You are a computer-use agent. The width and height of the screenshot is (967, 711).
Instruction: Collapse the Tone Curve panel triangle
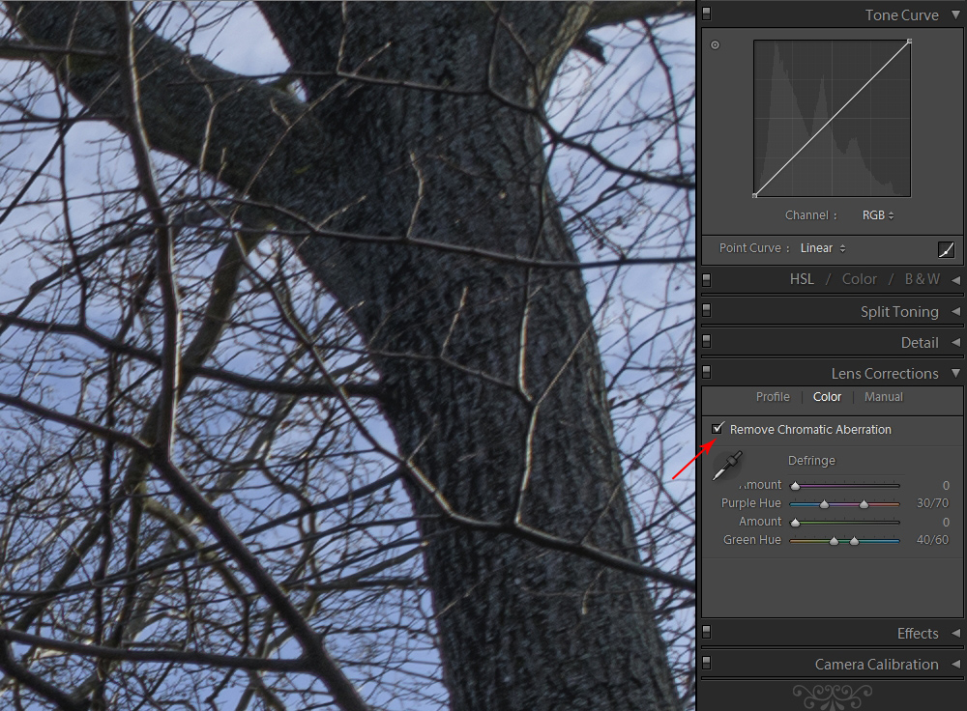click(x=955, y=14)
